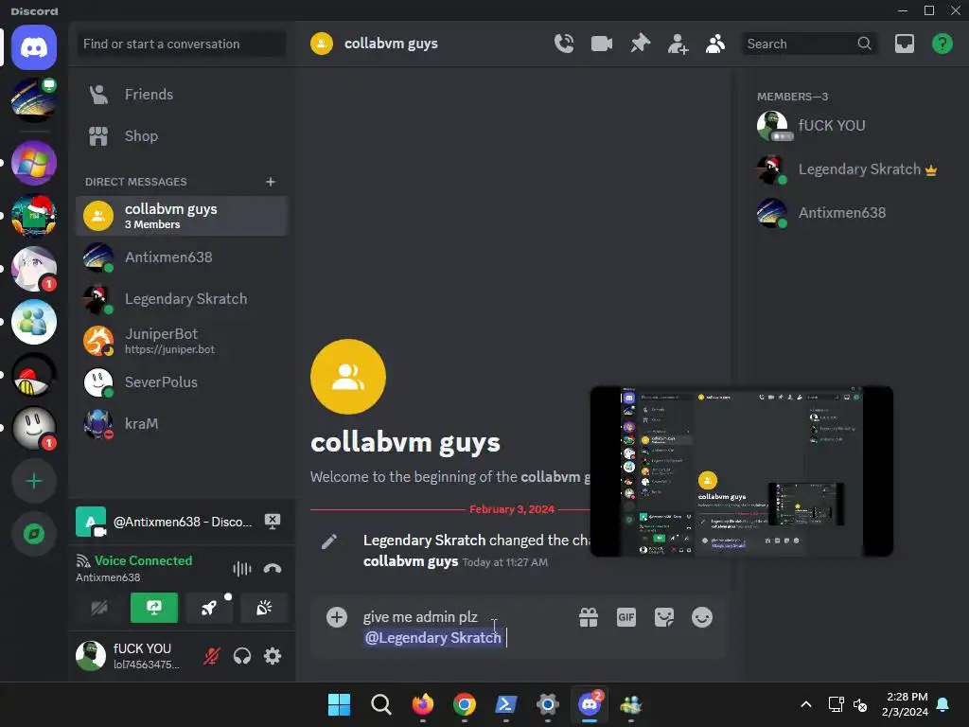Open the Legendary Skratch direct message
The image size is (969, 727).
182,299
